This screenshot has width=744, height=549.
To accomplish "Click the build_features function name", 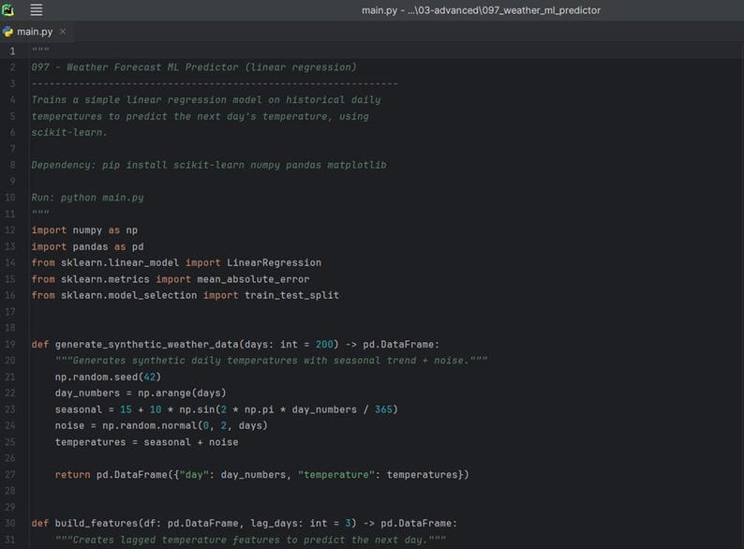I will tap(97, 523).
